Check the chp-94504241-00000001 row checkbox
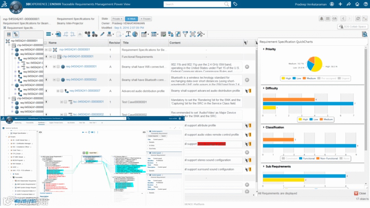The height and width of the screenshot is (208, 370). (54, 56)
